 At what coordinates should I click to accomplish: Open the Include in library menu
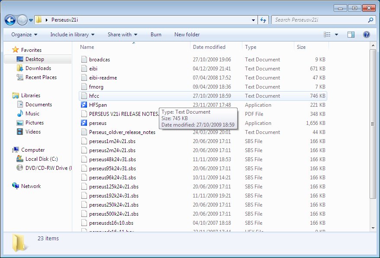72,35
